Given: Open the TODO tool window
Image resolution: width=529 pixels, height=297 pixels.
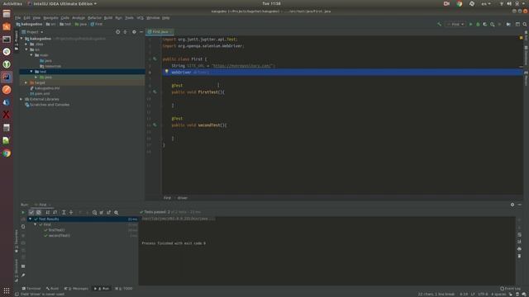Looking at the screenshot, I should click(123, 289).
